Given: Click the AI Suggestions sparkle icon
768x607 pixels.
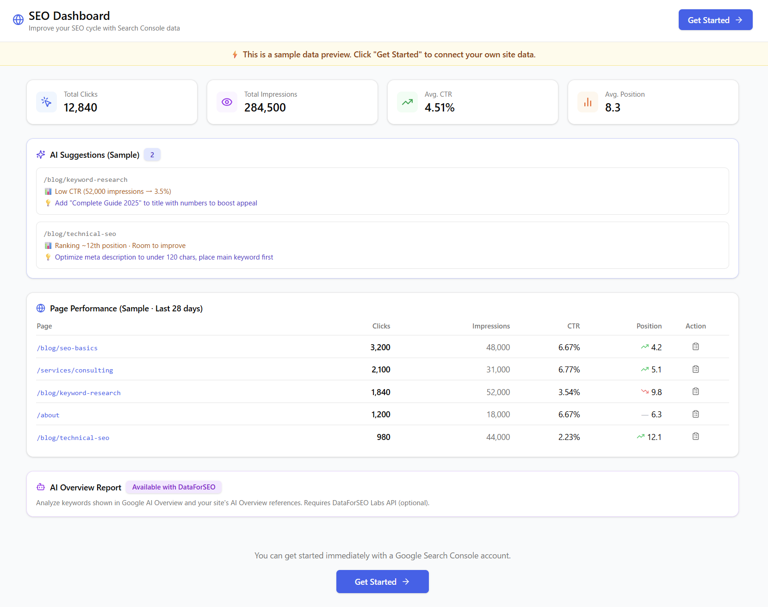Looking at the screenshot, I should [41, 155].
